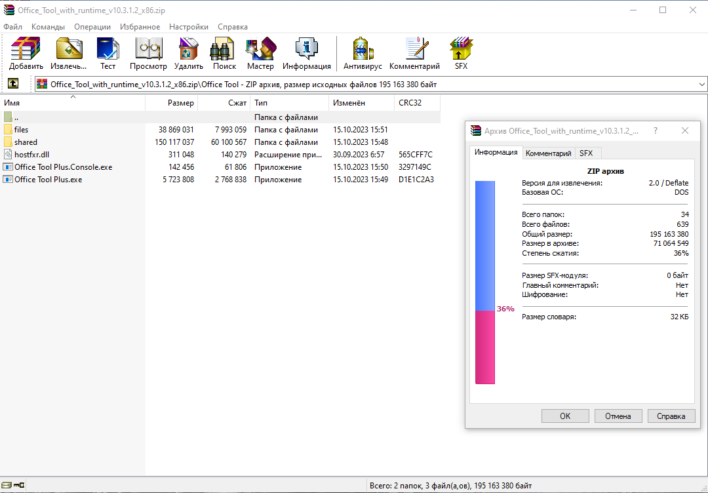The image size is (708, 493).
Task: Launch the Мастер (Wizard) tool
Action: tap(260, 49)
